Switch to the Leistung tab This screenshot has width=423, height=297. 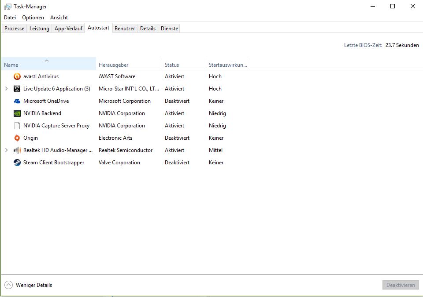click(39, 29)
